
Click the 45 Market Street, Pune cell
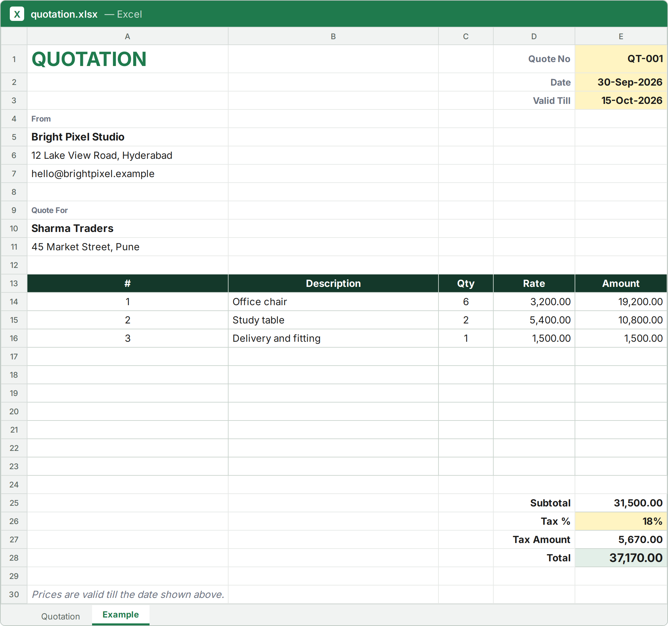click(127, 247)
